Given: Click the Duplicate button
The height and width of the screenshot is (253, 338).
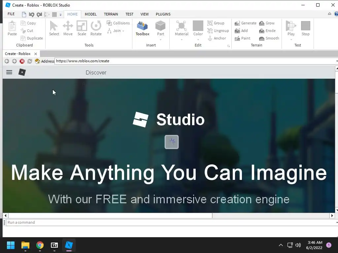Looking at the screenshot, I should [x=31, y=38].
